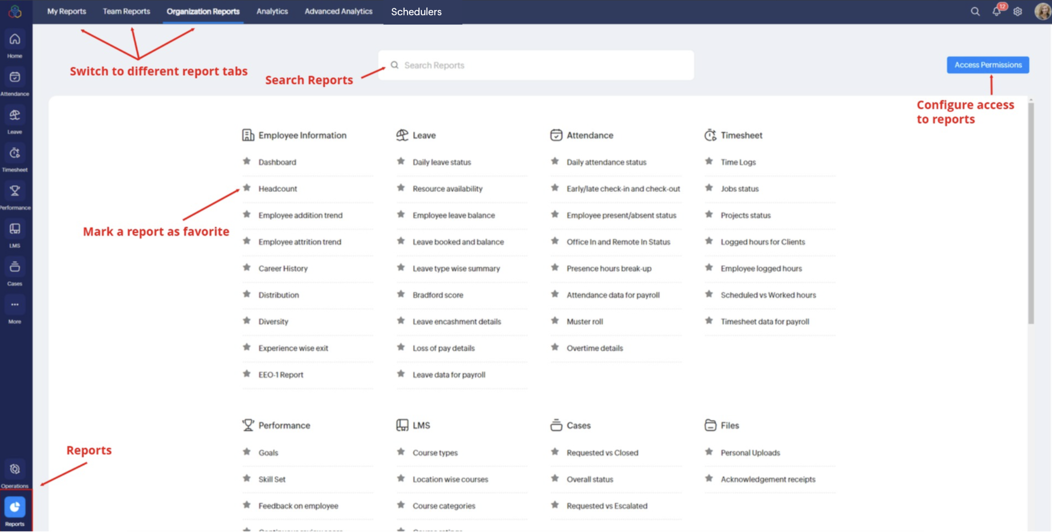This screenshot has width=1052, height=532.
Task: Mark Headcount report as favorite
Action: pos(247,188)
